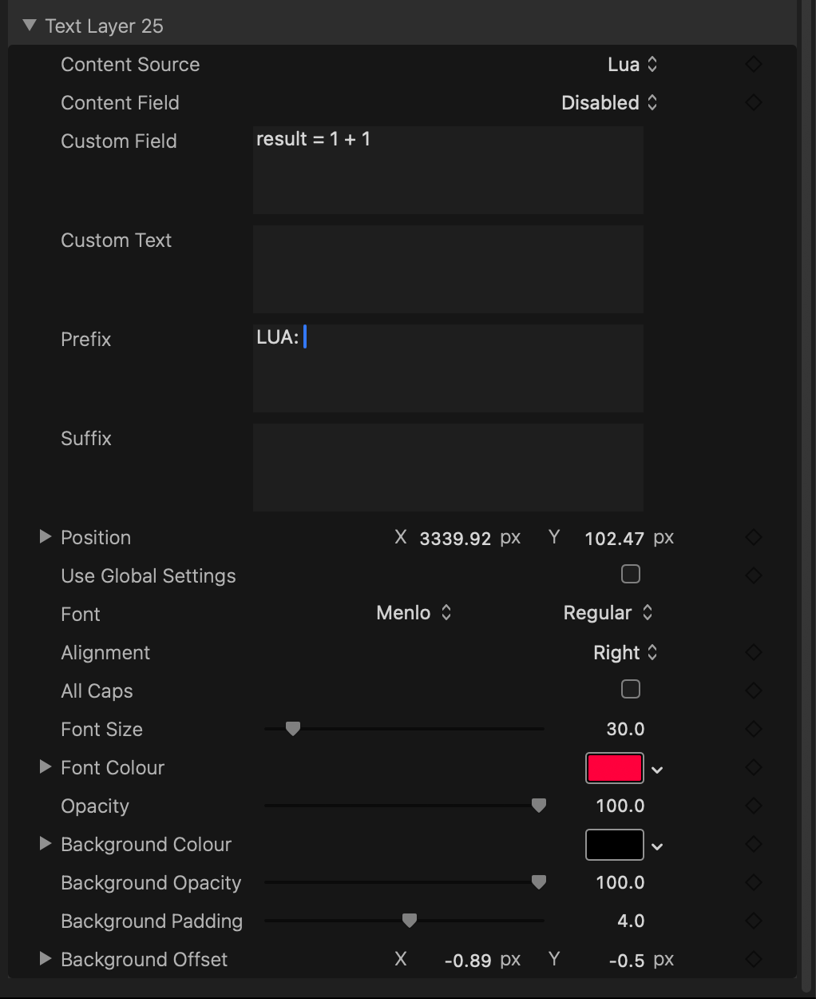Click keyframe diamond for Font Colour
Screen dimensions: 816x999
(753, 767)
